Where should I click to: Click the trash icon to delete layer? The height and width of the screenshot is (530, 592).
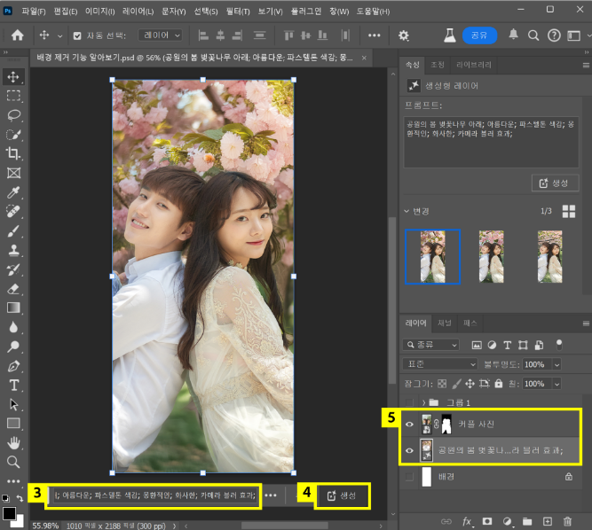565,521
